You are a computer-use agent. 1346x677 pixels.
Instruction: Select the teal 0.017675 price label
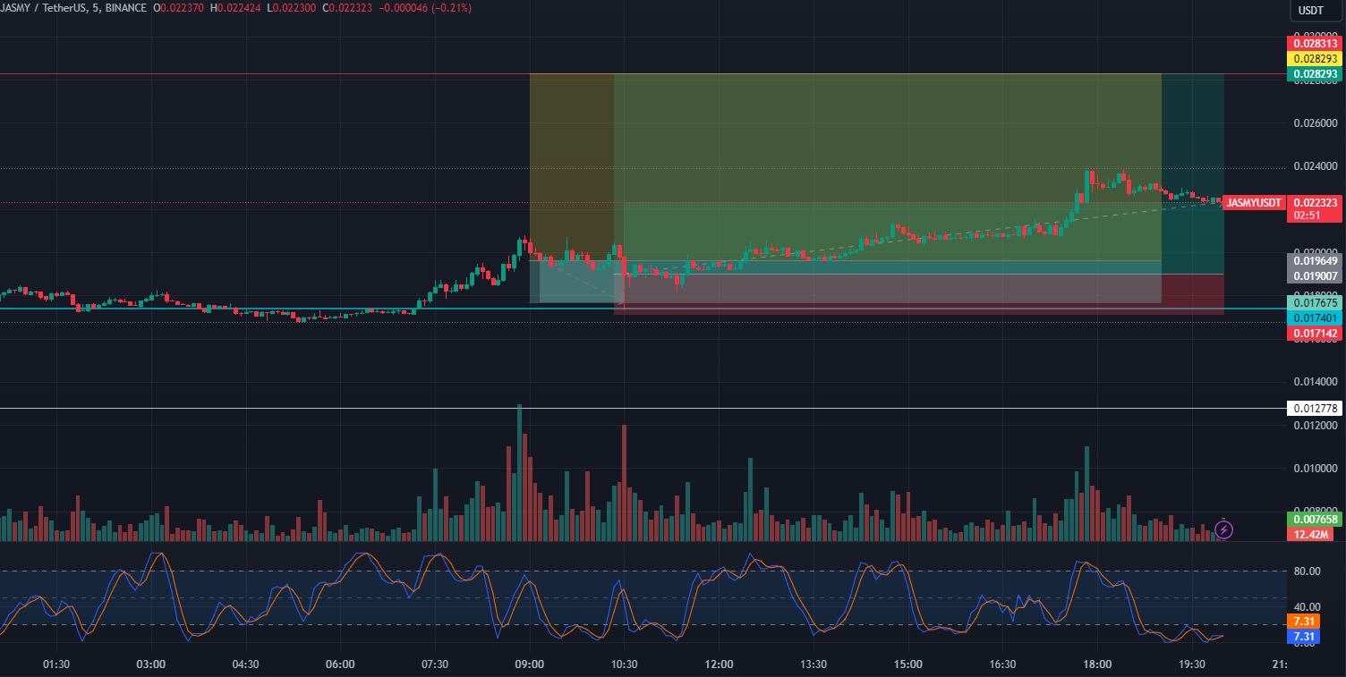pos(1314,303)
